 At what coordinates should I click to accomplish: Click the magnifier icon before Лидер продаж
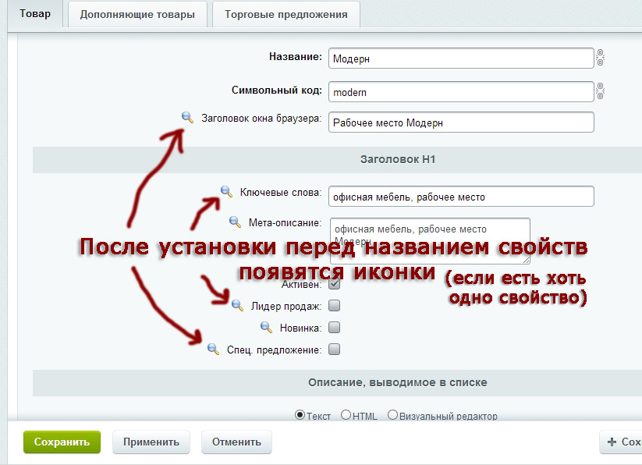[x=236, y=304]
